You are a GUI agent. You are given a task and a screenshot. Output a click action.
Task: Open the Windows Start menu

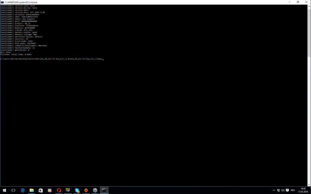(4, 190)
